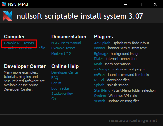Screen dimensions: 163x126
Task: Open the Bug Tracker link
Action: (60, 88)
